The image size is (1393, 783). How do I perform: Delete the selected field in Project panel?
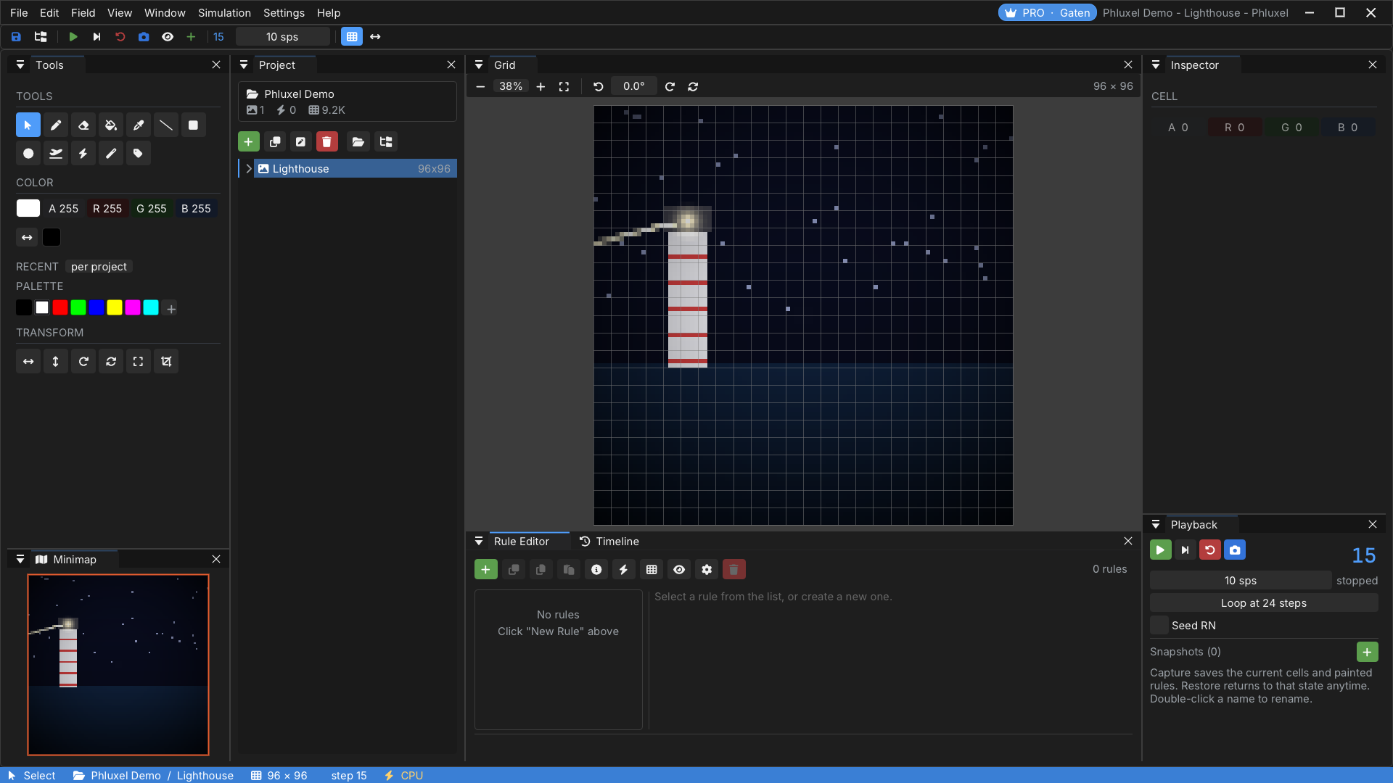[327, 142]
